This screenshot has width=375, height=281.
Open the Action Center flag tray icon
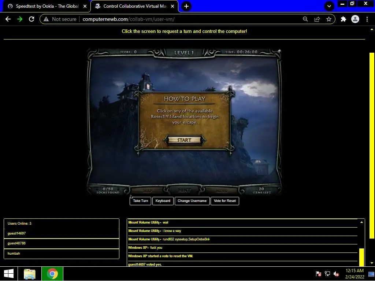pos(318,274)
